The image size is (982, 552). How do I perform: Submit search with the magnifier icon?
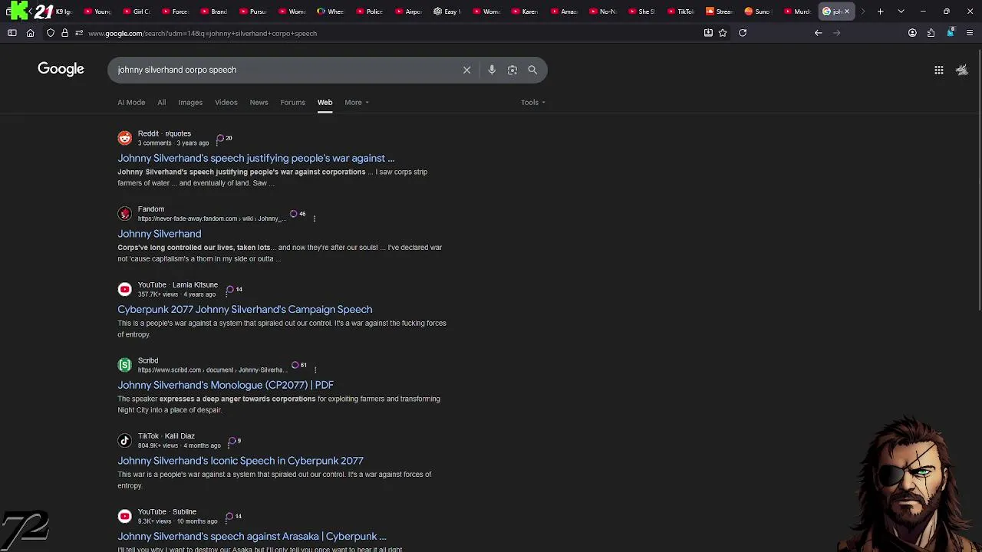tap(532, 70)
